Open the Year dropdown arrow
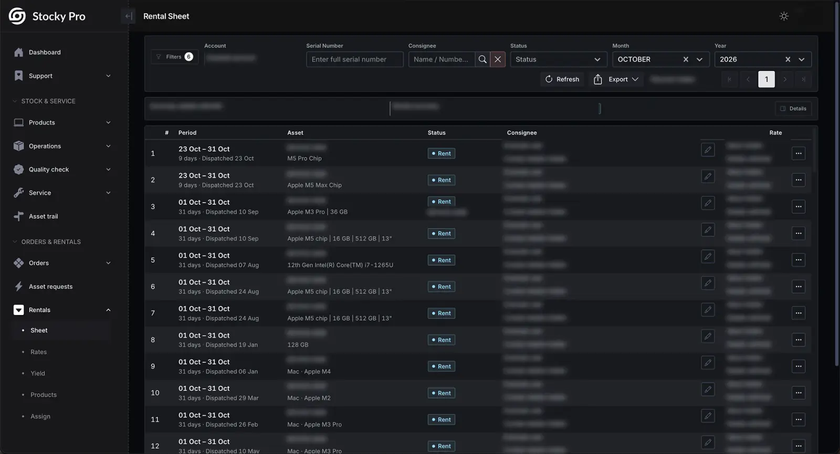Image resolution: width=840 pixels, height=454 pixels. tap(802, 59)
